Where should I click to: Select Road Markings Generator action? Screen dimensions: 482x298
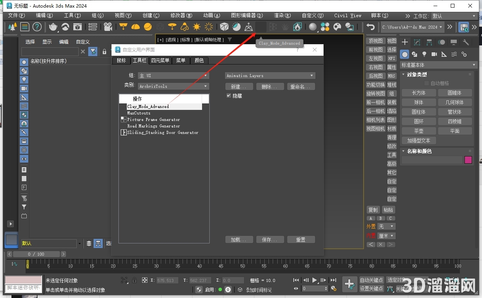[x=154, y=126]
